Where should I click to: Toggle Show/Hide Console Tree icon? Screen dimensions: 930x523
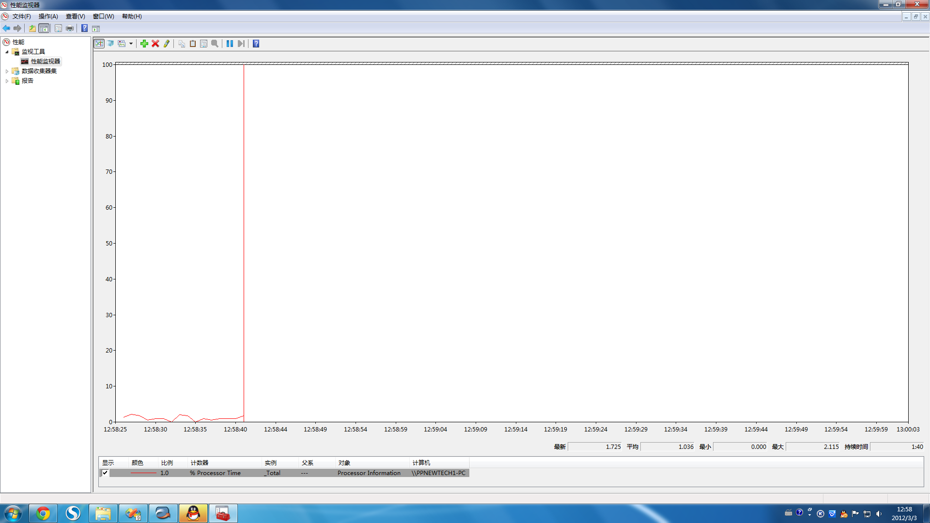(44, 29)
